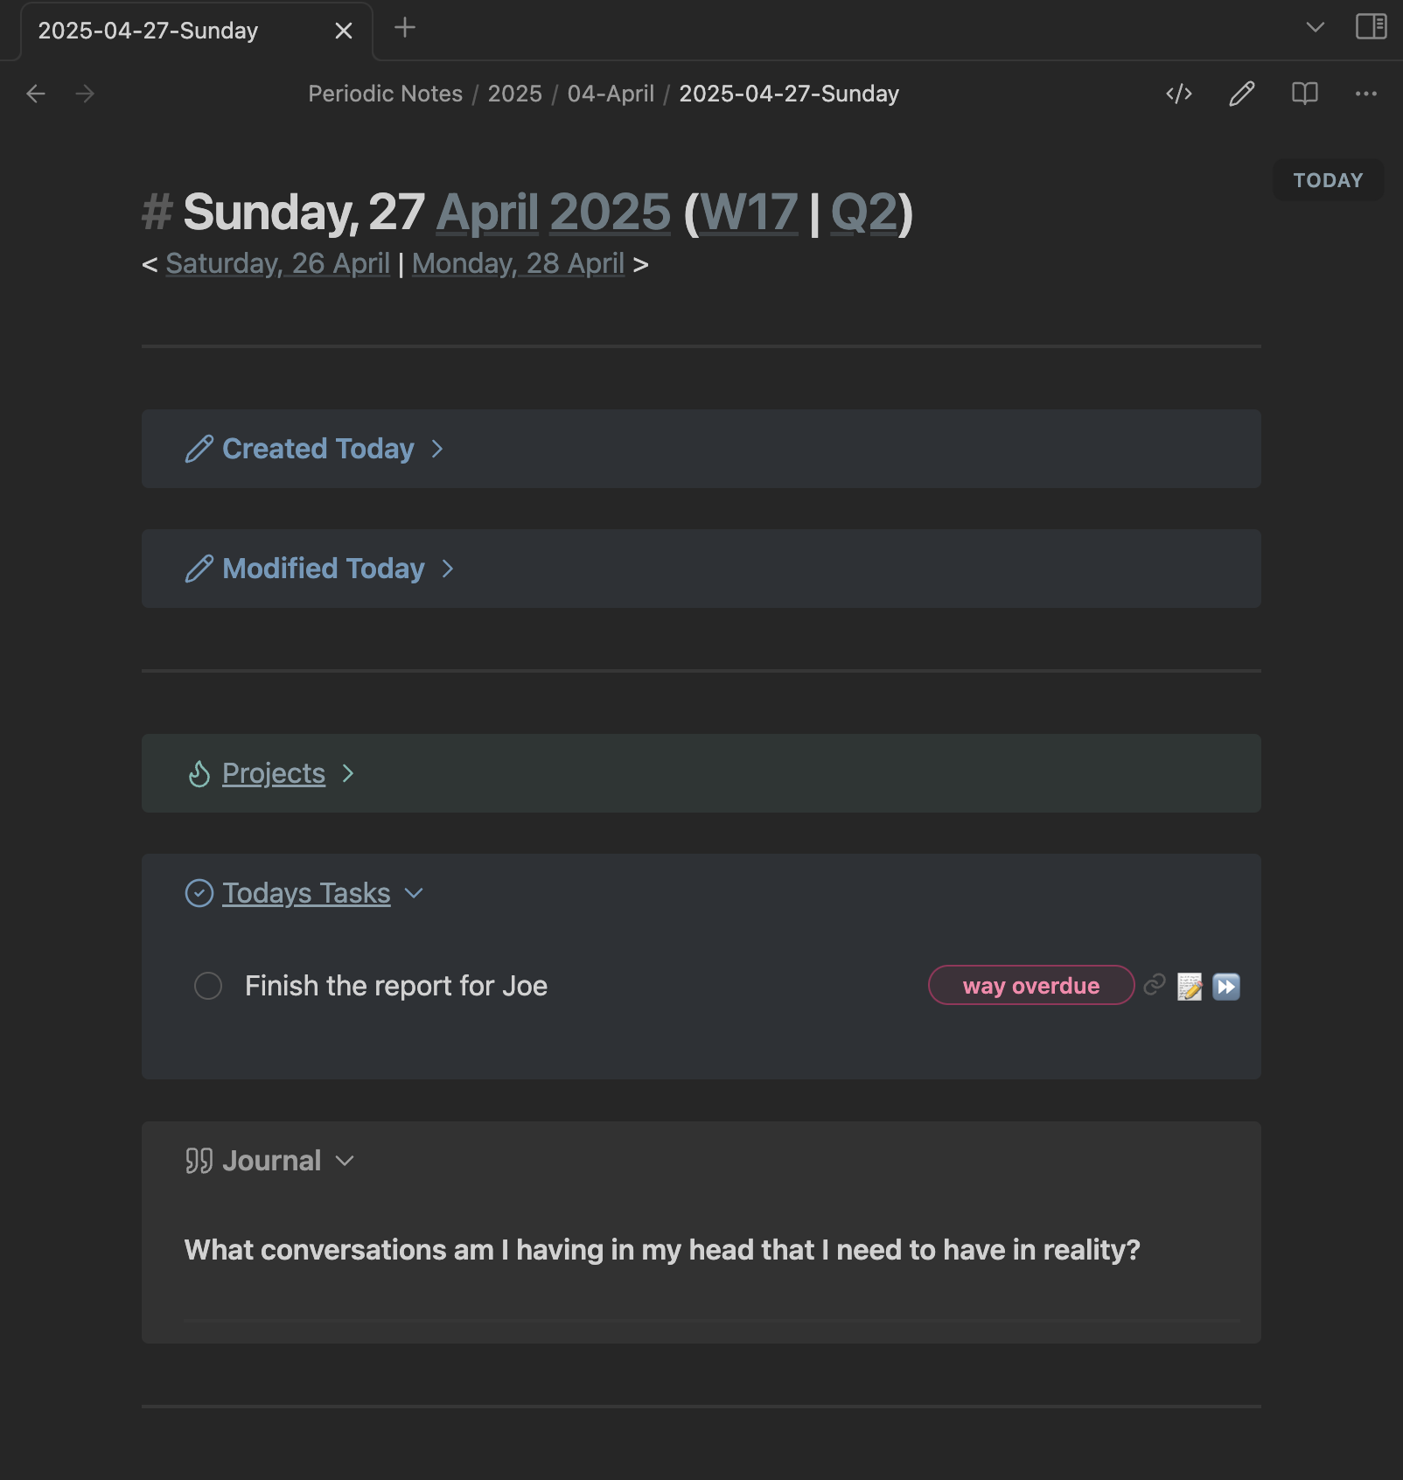Toggle source mode with the code icon

1179,94
